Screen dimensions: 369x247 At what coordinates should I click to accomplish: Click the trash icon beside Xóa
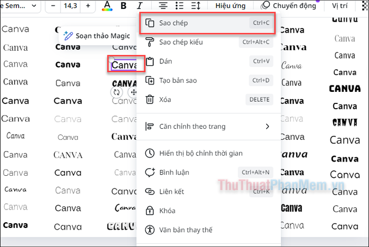pos(150,99)
